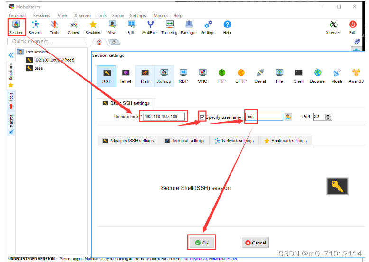
Task: Click the OK button
Action: [202, 243]
